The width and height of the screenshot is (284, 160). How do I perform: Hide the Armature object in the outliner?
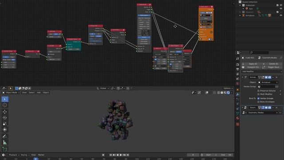click(281, 16)
